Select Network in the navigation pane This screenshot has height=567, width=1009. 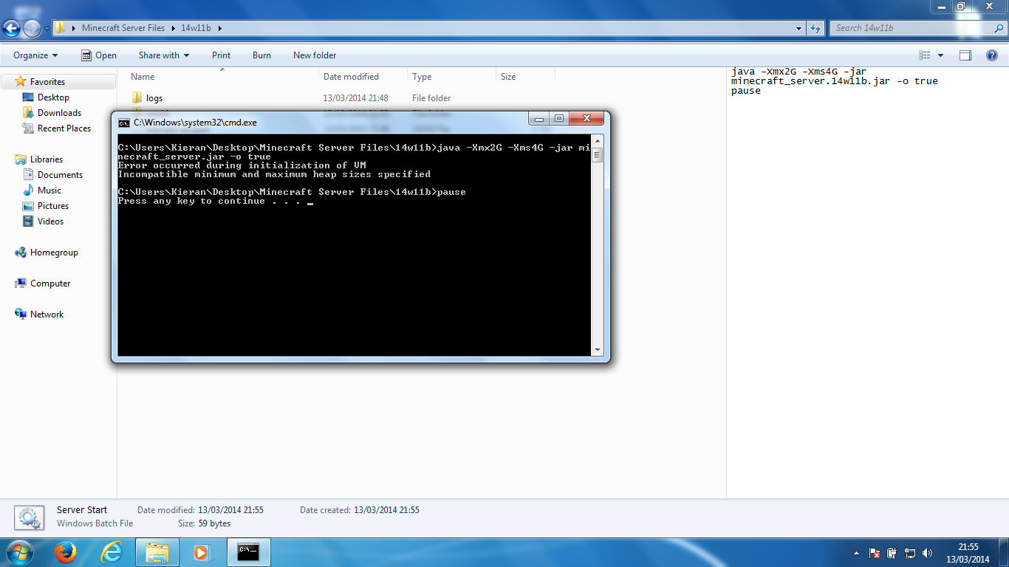(x=47, y=315)
